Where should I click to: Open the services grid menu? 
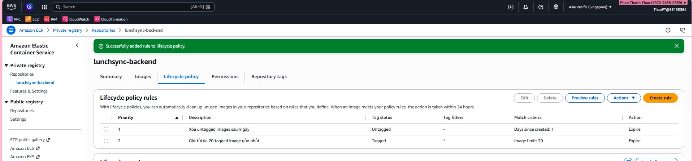[44, 7]
